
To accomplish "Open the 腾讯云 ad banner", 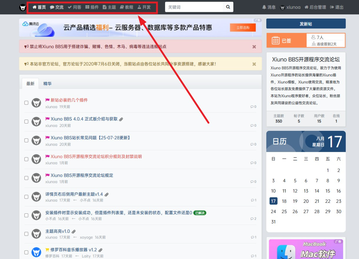I will pos(140,27).
